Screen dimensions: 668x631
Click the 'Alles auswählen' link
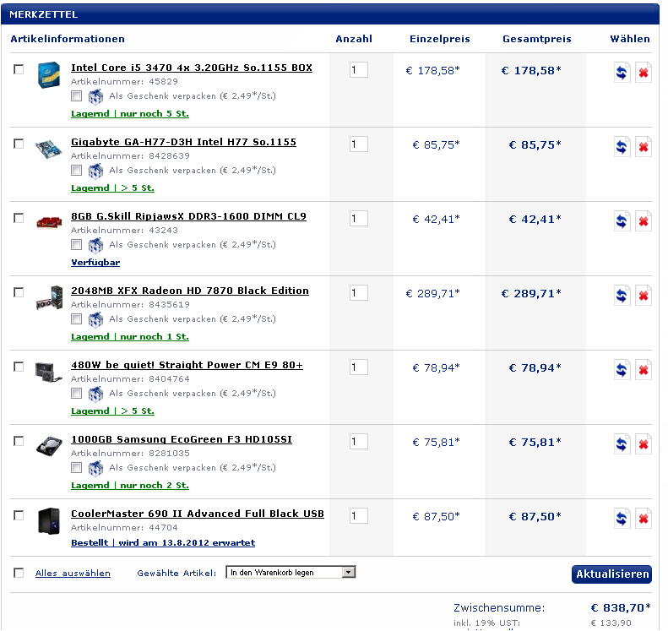pos(73,573)
